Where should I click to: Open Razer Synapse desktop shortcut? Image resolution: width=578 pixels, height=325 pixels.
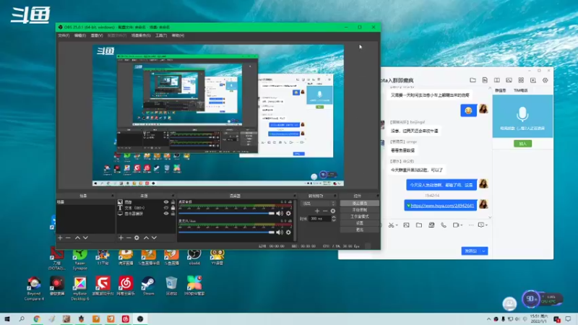coord(80,259)
